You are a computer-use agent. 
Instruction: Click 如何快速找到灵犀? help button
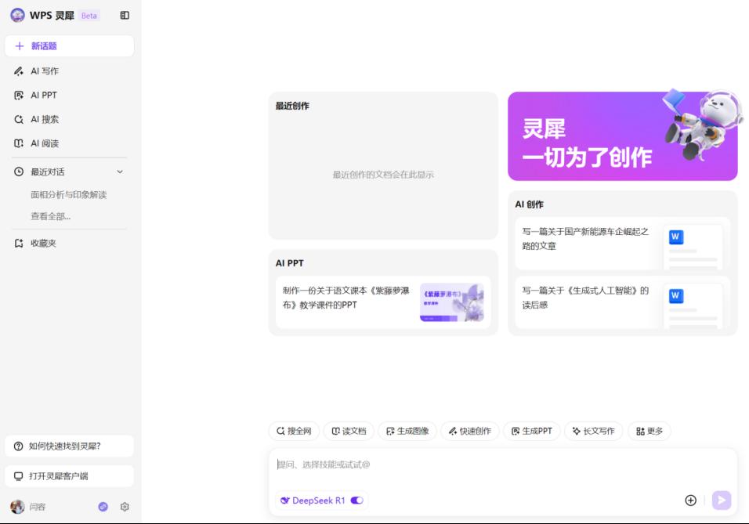coord(69,446)
